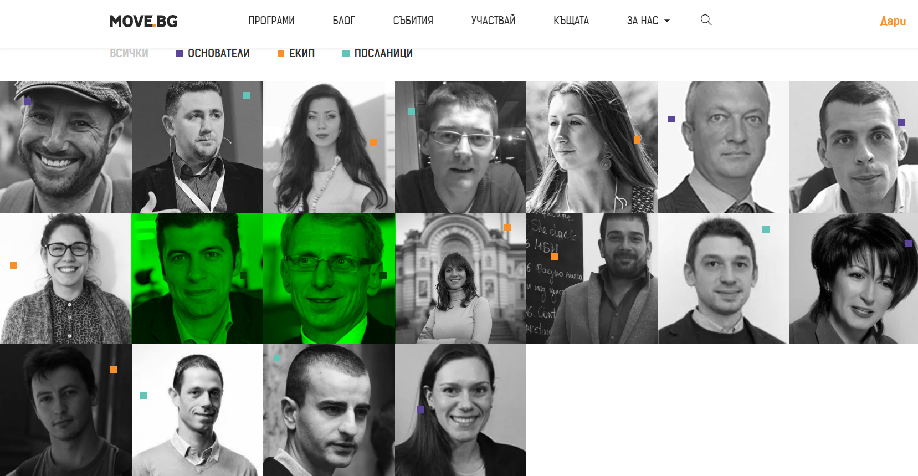The image size is (918, 476).
Task: Click the ЗА НАС dropdown arrow
Action: tap(667, 21)
